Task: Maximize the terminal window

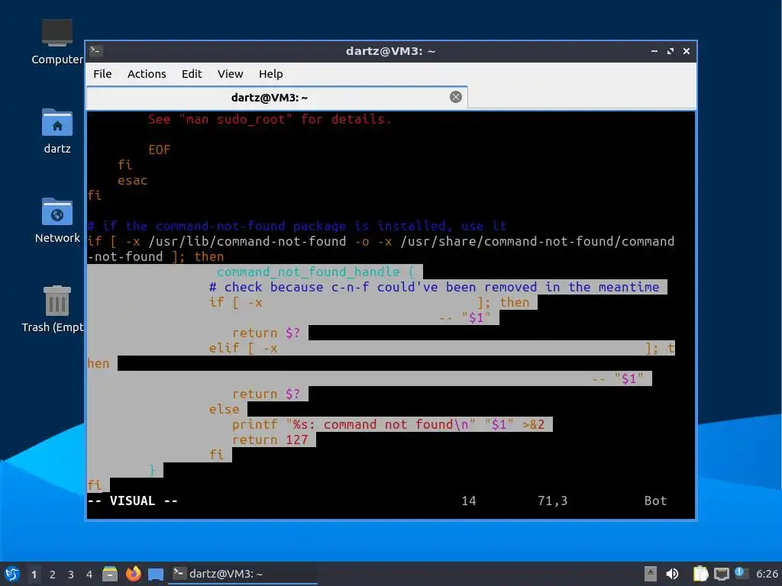Action: pos(671,51)
